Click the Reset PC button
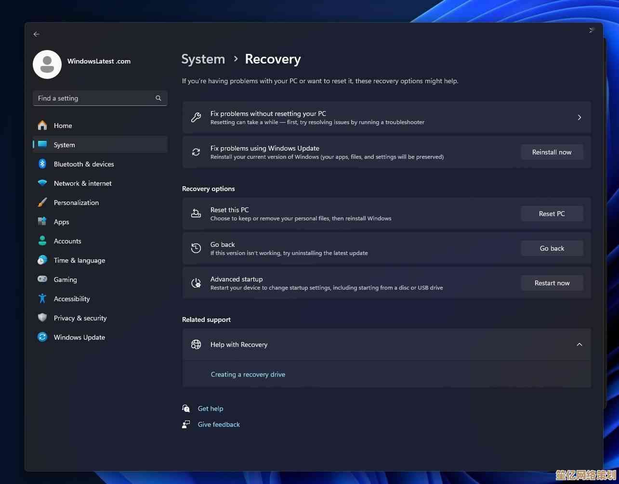This screenshot has height=484, width=619. [x=552, y=214]
